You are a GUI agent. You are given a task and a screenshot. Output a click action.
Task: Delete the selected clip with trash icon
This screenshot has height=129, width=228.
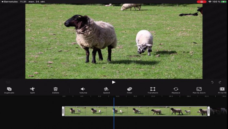click(x=56, y=90)
